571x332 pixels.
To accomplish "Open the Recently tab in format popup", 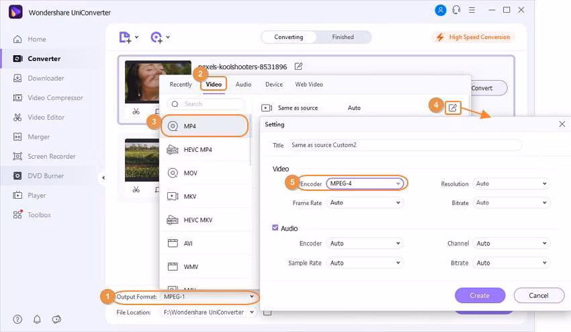I will tap(181, 85).
